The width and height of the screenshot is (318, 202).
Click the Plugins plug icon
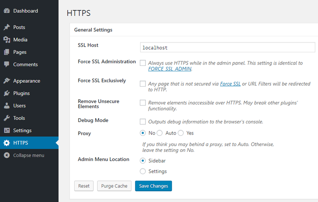[x=7, y=93]
